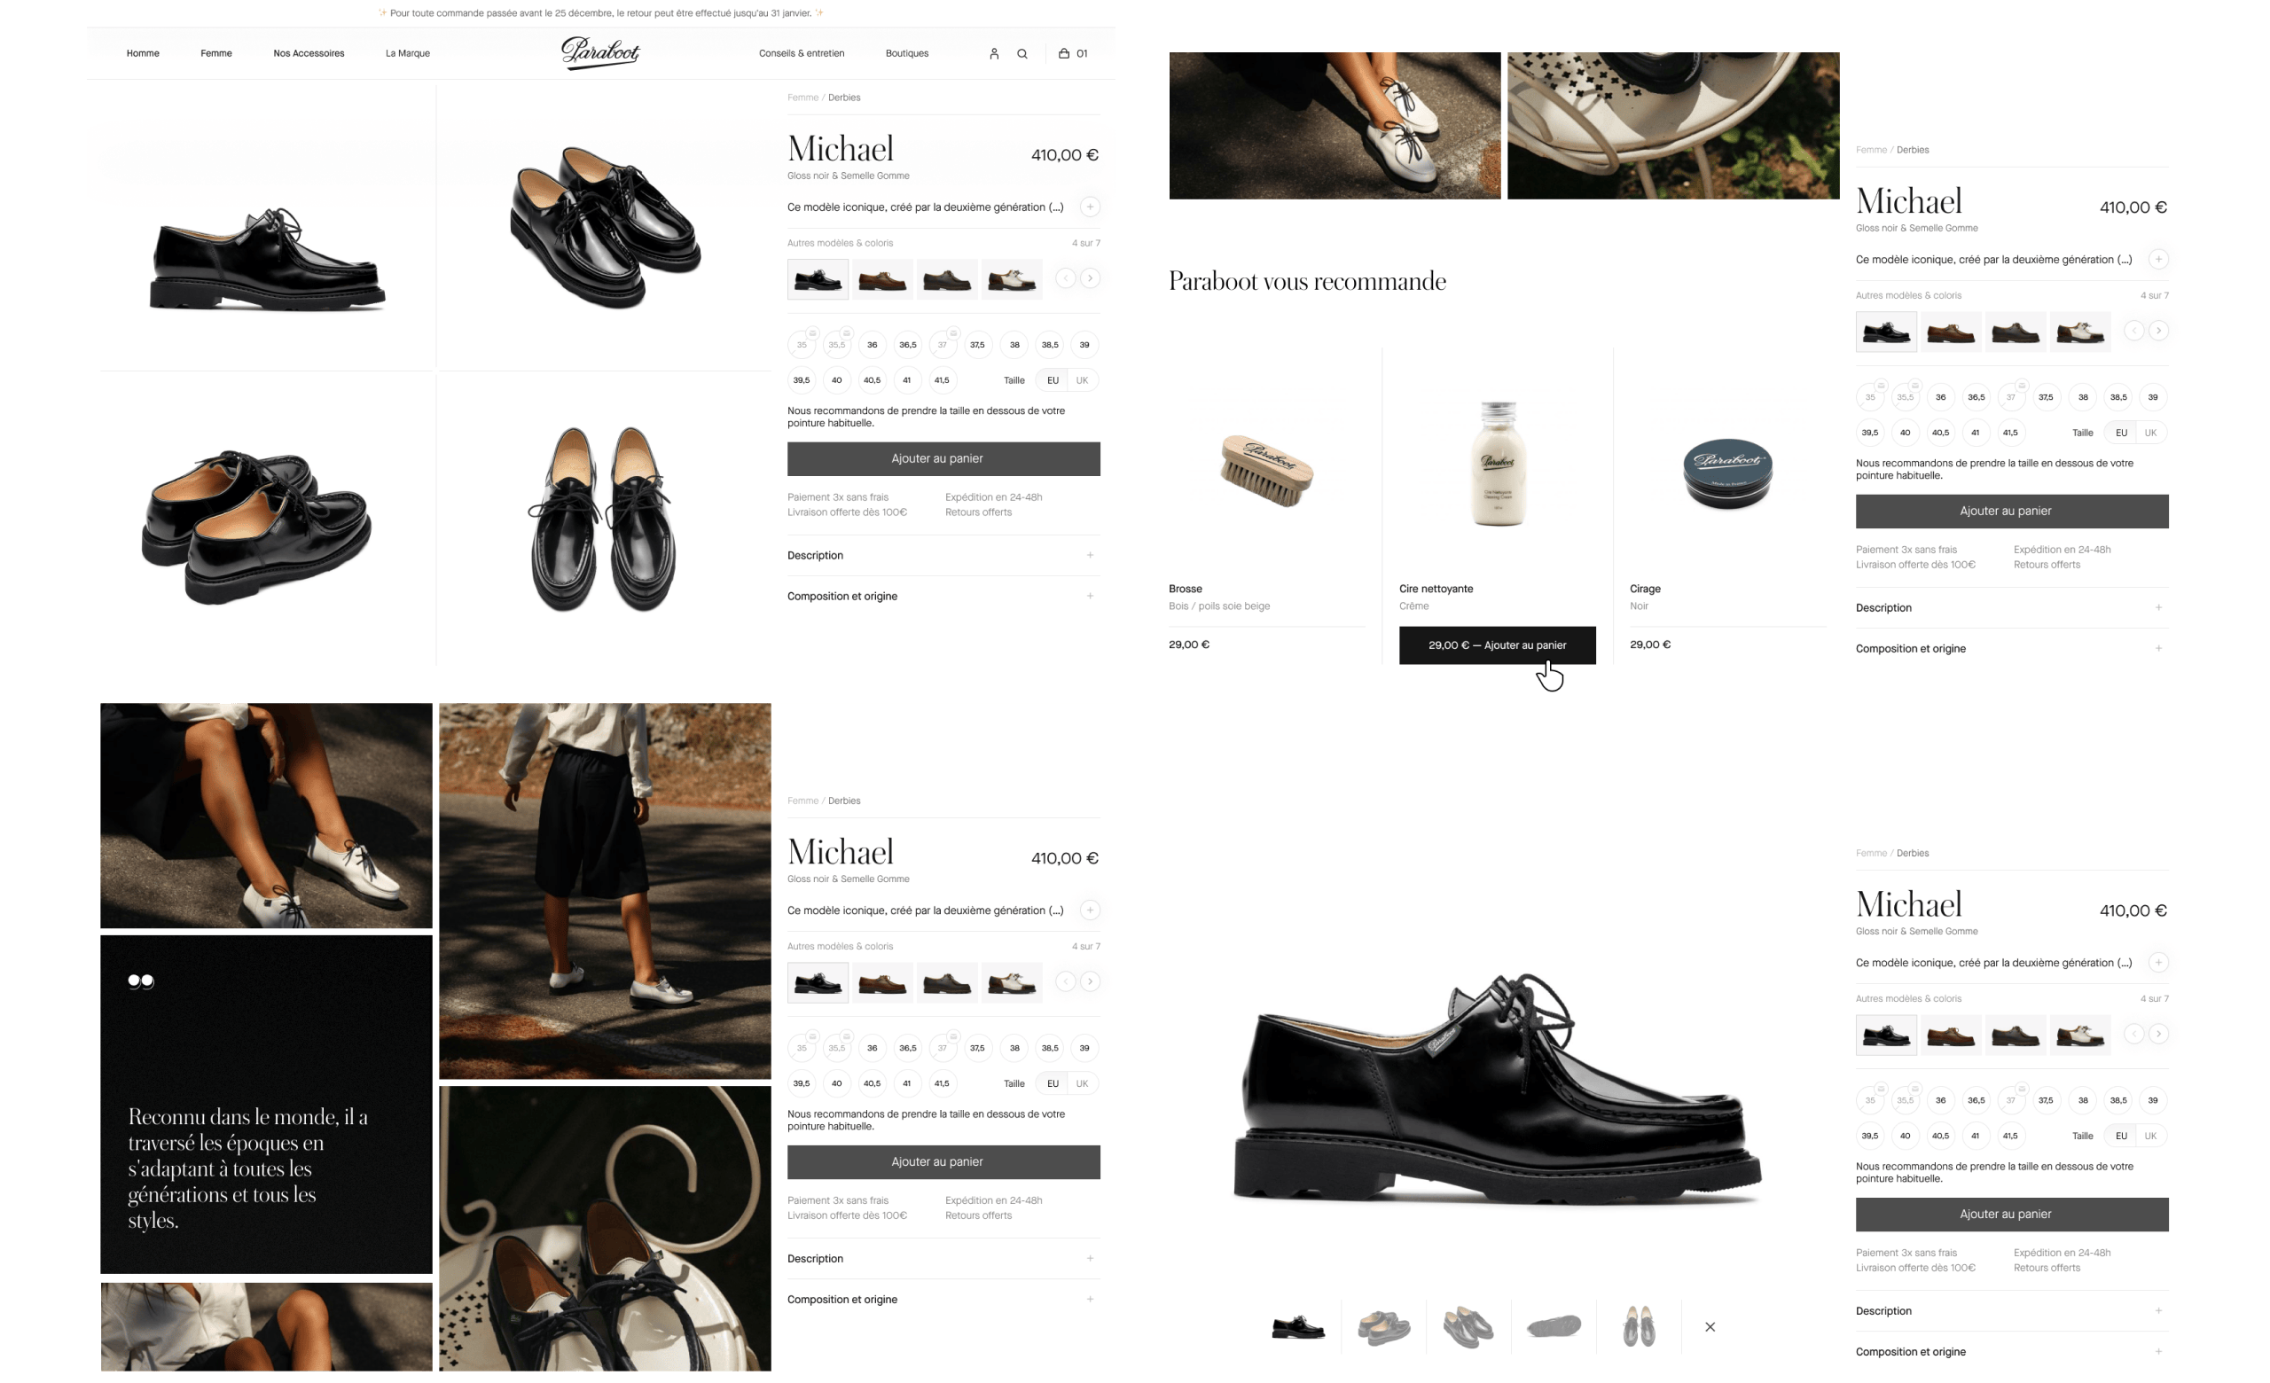Show next colour variants with right arrow
Screen dimensions: 2270x1383
(1090, 278)
